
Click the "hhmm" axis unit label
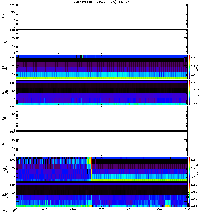pyautogui.click(x=5, y=209)
